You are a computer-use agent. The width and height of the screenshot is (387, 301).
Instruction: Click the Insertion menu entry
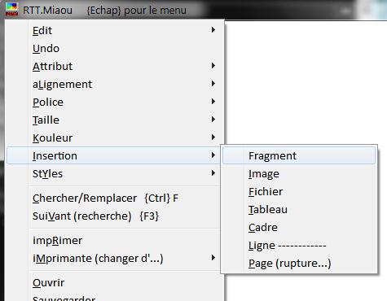coord(113,155)
